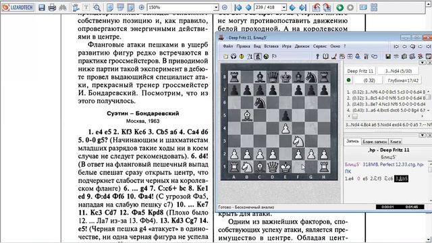The image size is (432, 243).
Task: Jump to the last page
Action: 303,7
